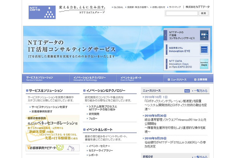Open サービス&ソリューション nav tab

coord(46,78)
